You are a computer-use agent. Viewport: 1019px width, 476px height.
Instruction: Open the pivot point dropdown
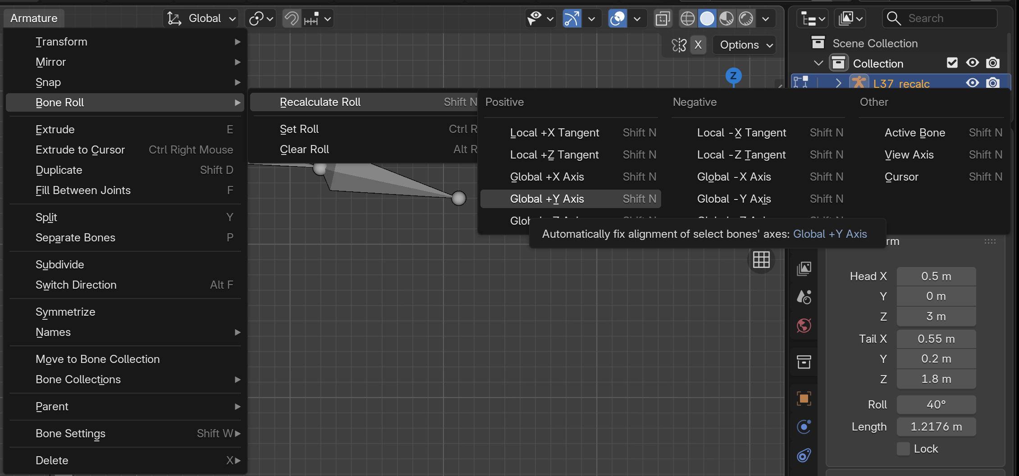pyautogui.click(x=261, y=18)
